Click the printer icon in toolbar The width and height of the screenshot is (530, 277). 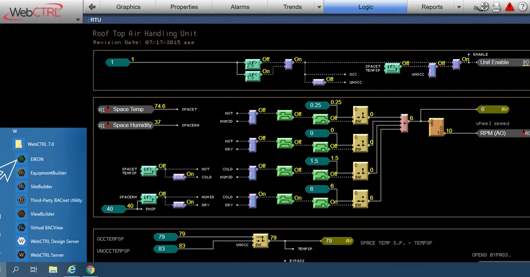coord(496,7)
